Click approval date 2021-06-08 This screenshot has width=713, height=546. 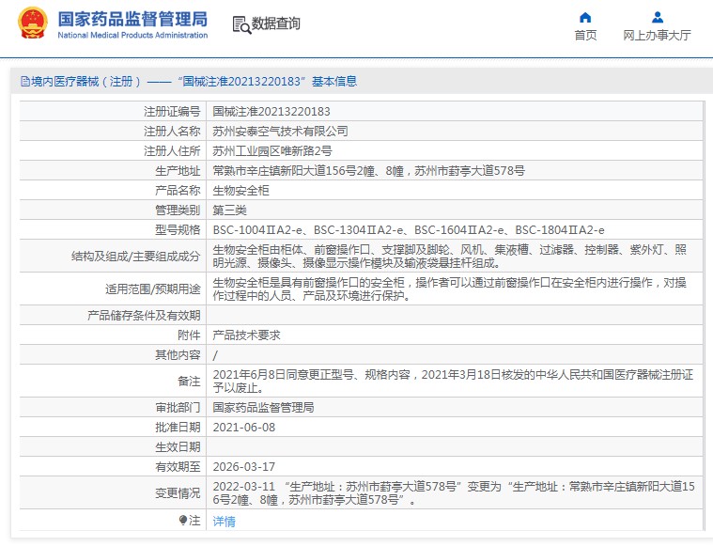[244, 428]
